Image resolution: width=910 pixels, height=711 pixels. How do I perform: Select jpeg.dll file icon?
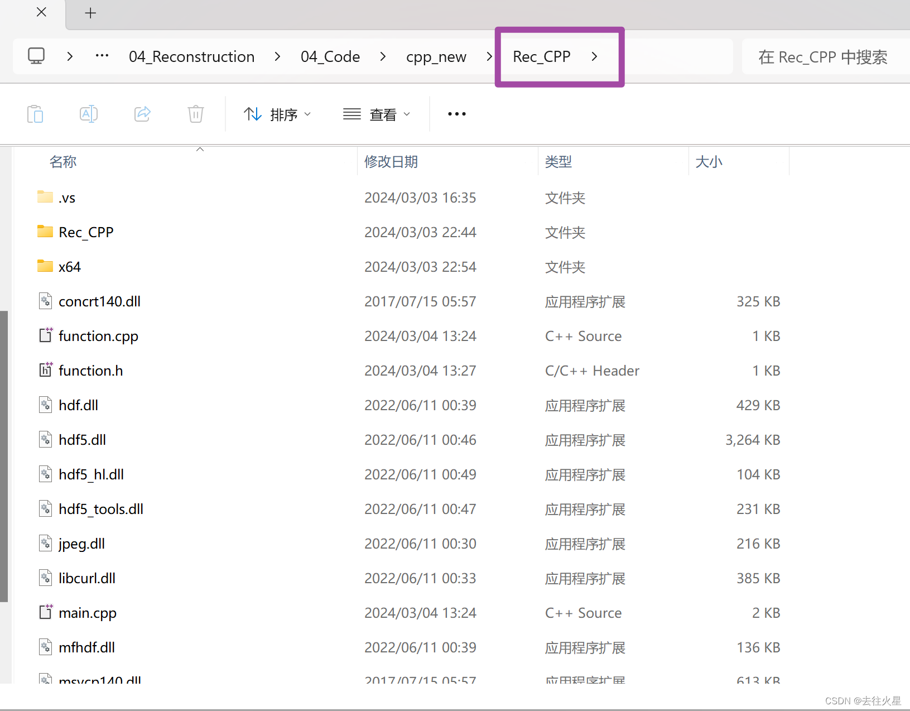point(46,543)
